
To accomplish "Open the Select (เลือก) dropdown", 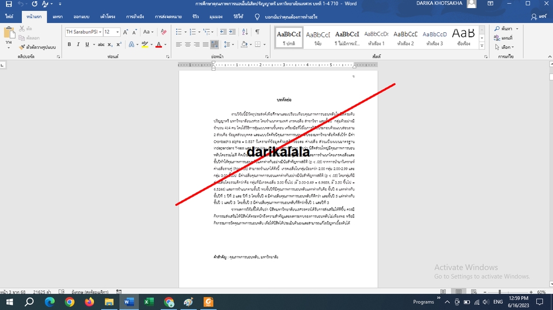I will 505,47.
